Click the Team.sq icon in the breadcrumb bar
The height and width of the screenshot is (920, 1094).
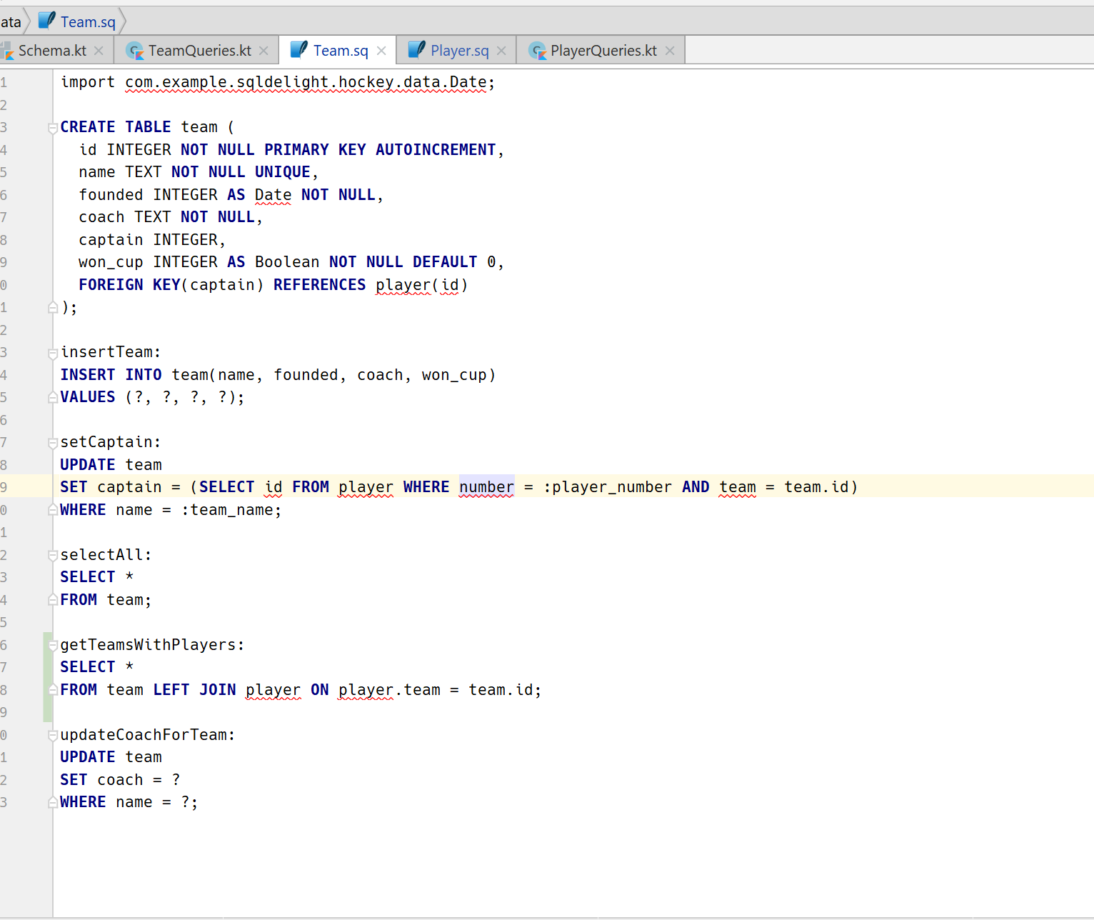tap(47, 21)
